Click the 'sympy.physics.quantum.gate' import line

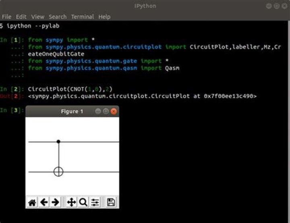pyautogui.click(x=98, y=61)
